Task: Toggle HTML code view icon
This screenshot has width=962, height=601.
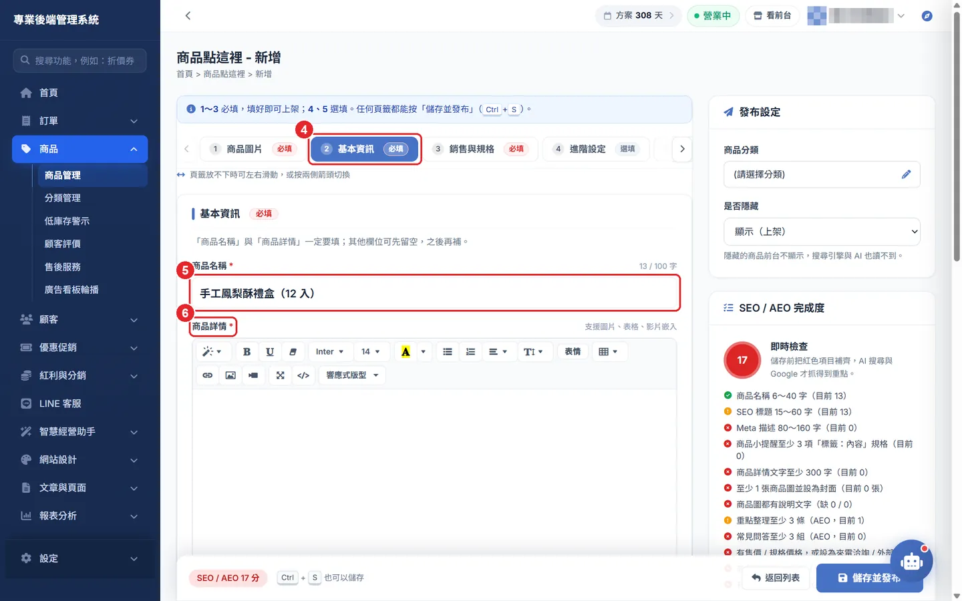Action: [303, 375]
